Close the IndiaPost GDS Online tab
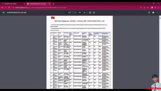Image resolution: width=161 pixels, height=91 pixels. [24, 4]
